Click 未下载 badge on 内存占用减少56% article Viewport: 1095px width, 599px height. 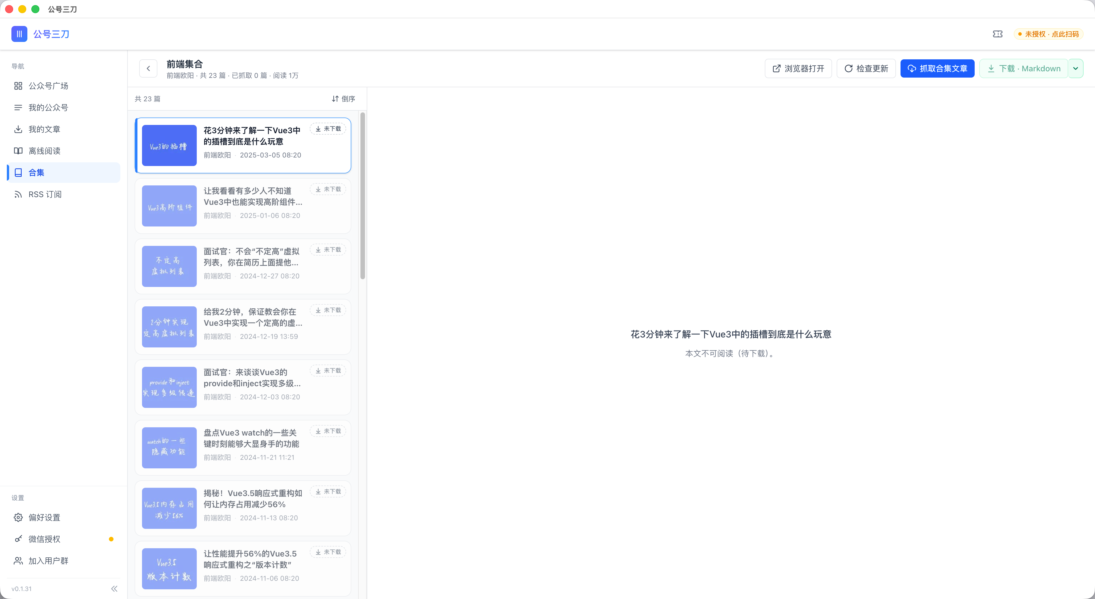click(328, 491)
